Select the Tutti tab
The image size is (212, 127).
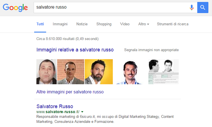(40, 24)
